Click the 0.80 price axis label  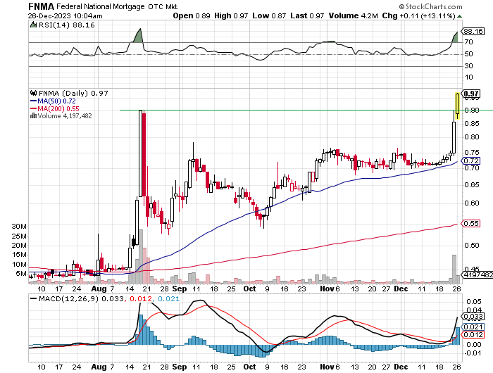[x=472, y=137]
